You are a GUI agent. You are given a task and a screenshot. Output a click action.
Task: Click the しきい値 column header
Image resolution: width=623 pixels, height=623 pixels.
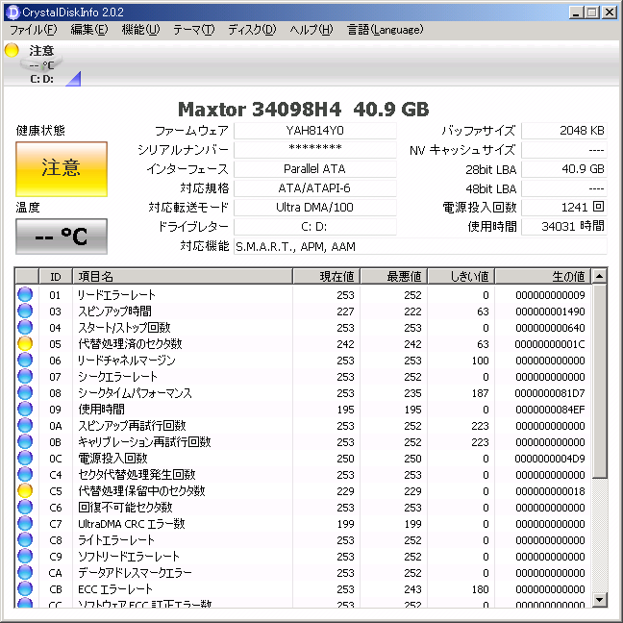(x=461, y=276)
